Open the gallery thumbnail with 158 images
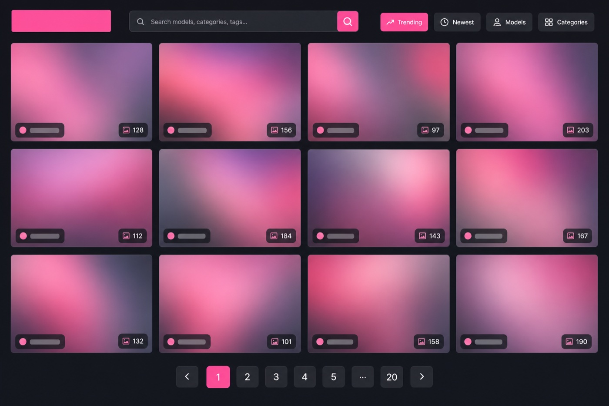This screenshot has height=406, width=609. pyautogui.click(x=378, y=304)
